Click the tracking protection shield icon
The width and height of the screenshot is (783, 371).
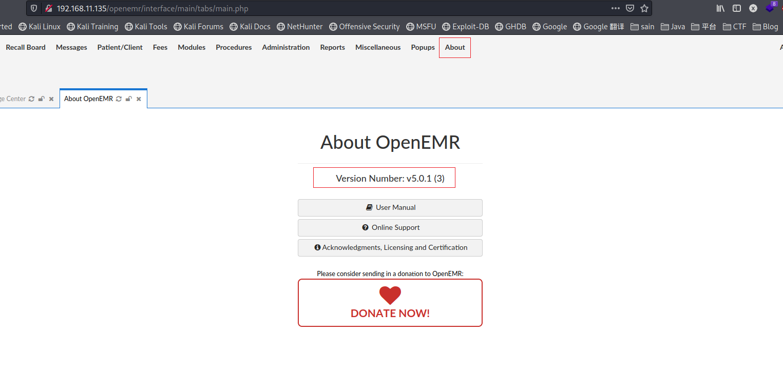[34, 8]
